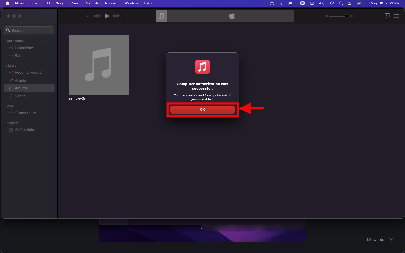
Task: Open Spotlight search in menu bar
Action: 341,3
